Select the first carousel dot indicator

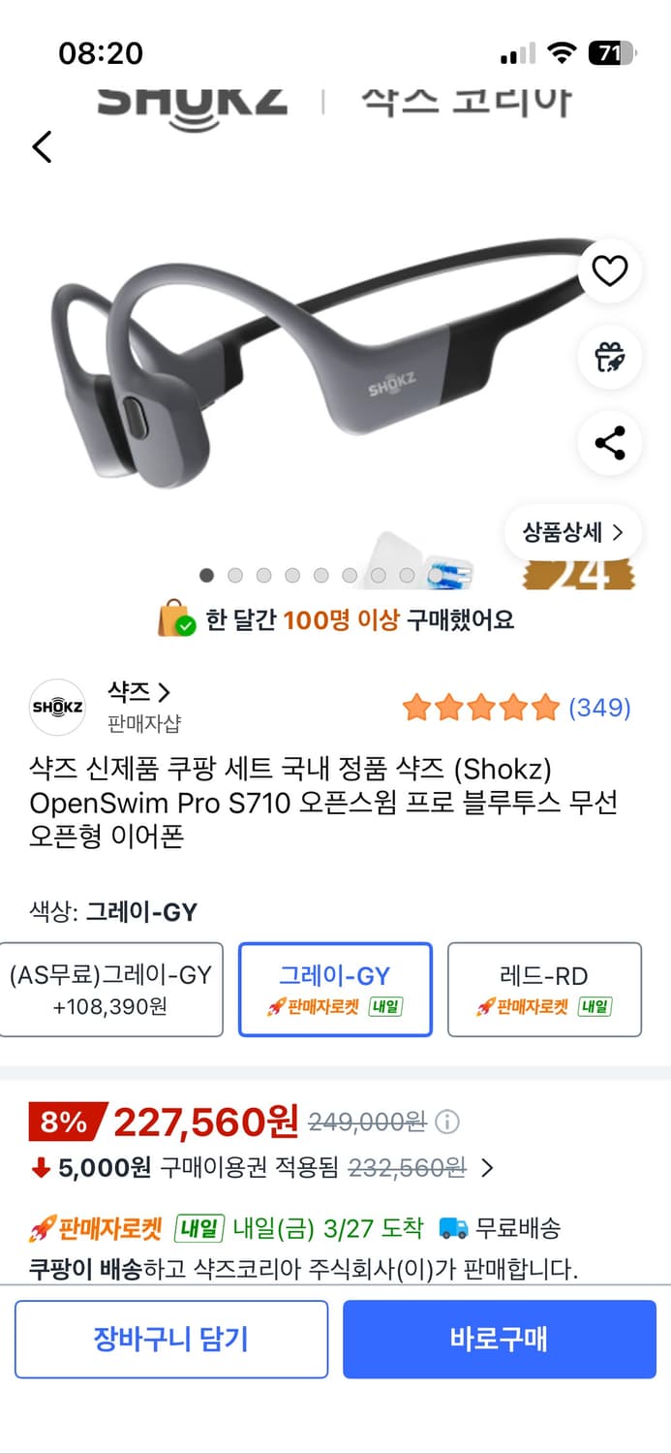[206, 575]
